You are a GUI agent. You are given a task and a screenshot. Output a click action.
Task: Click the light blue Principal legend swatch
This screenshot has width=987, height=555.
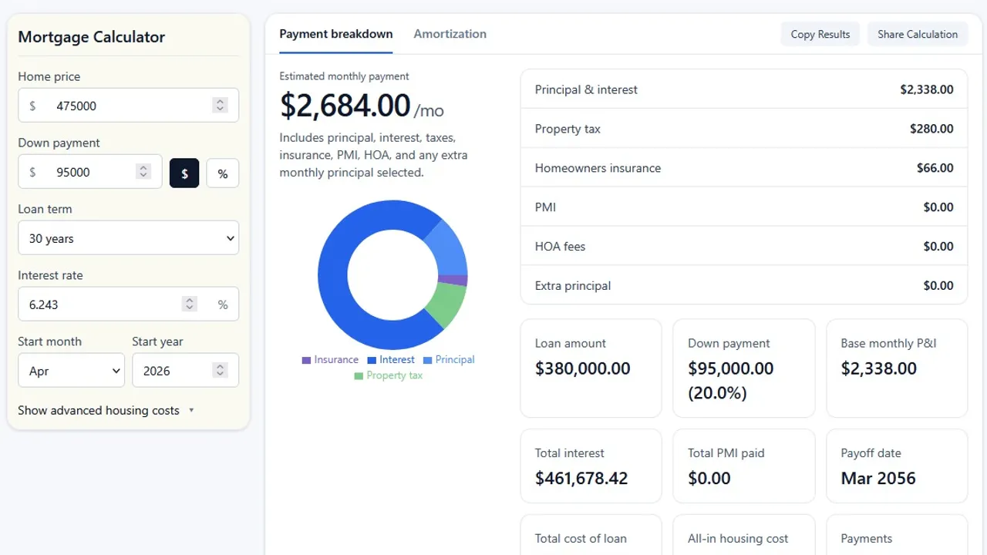point(427,360)
